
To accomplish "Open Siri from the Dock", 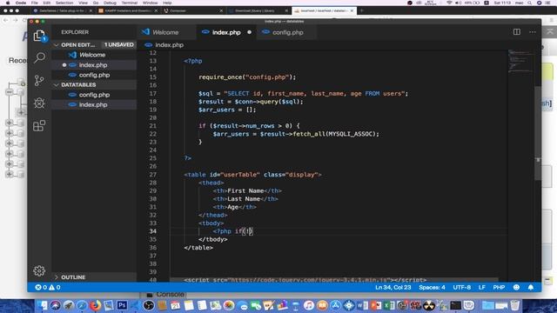I will [x=56, y=305].
